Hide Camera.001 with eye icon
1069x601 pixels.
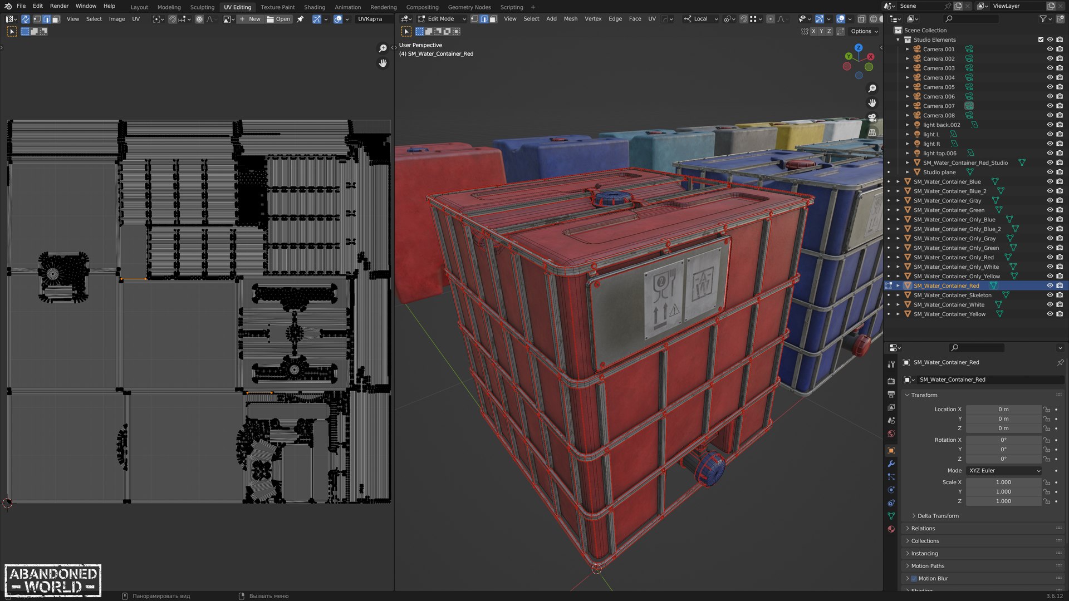[x=1050, y=49]
